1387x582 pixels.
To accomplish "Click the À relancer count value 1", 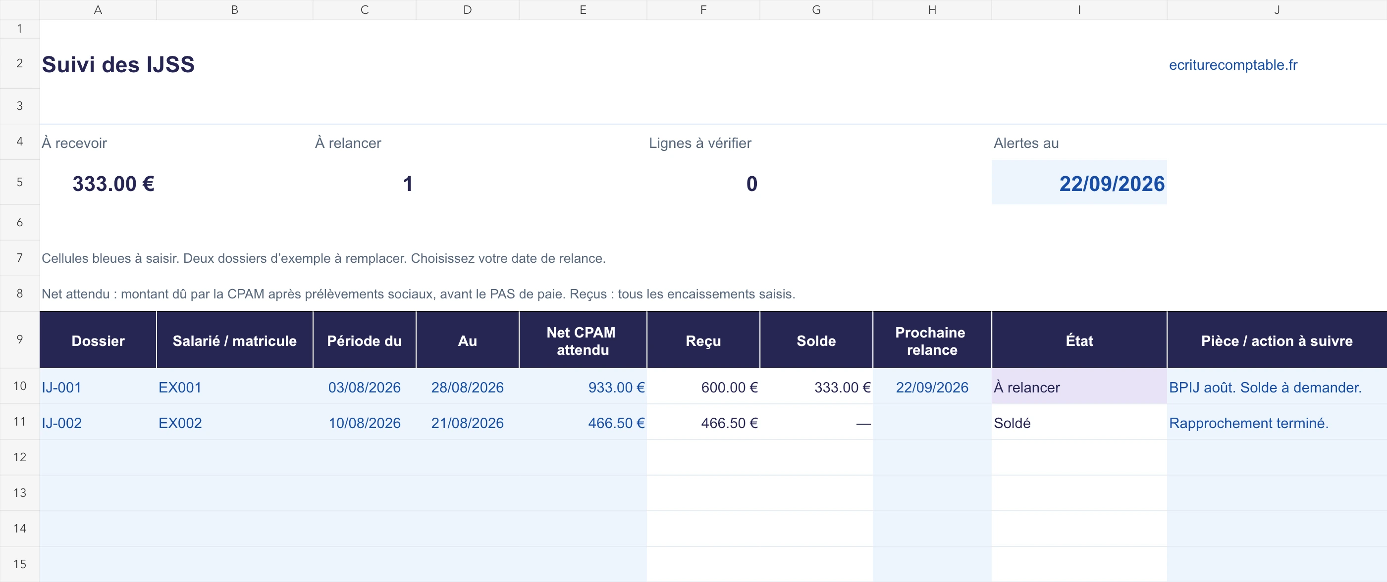I will pyautogui.click(x=408, y=184).
